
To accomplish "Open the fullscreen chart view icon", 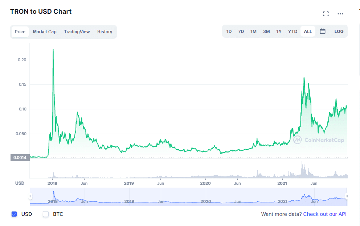I will tap(326, 14).
